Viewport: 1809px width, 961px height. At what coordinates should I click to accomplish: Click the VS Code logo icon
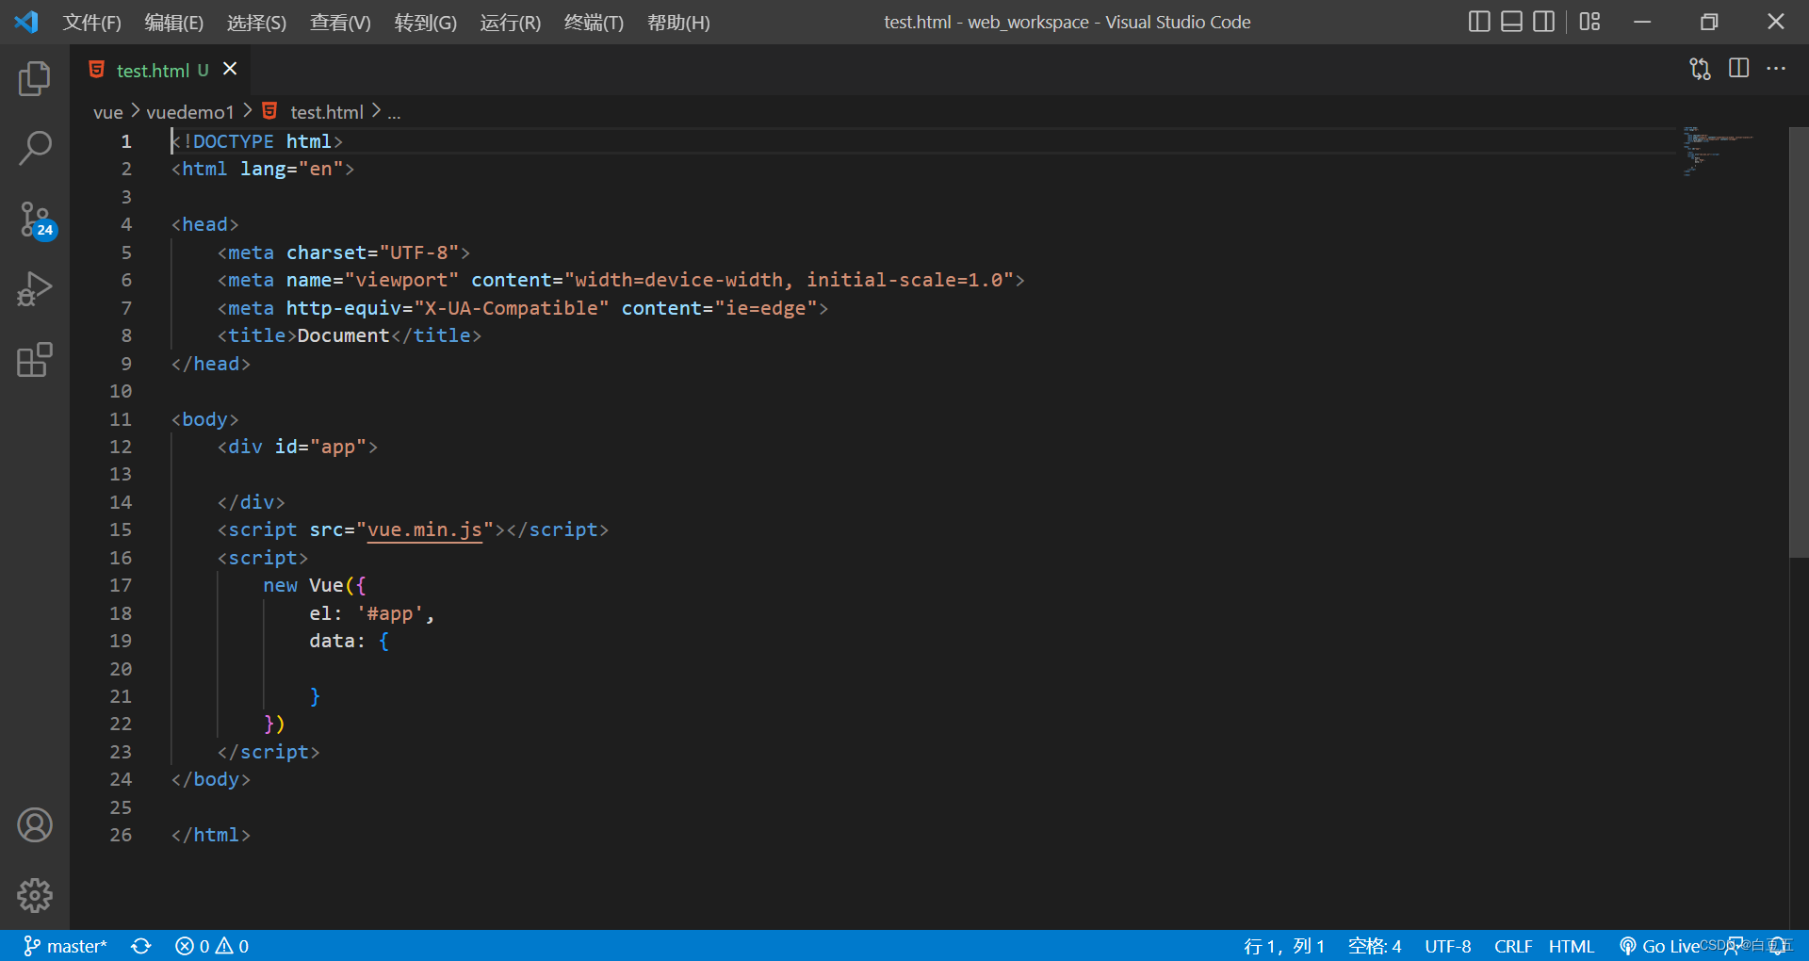click(x=26, y=22)
